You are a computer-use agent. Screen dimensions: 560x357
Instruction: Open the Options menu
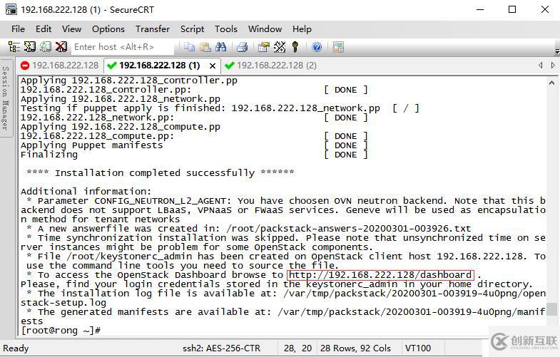(108, 29)
